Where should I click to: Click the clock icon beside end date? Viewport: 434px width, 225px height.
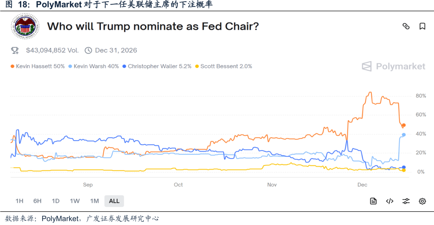coord(88,51)
